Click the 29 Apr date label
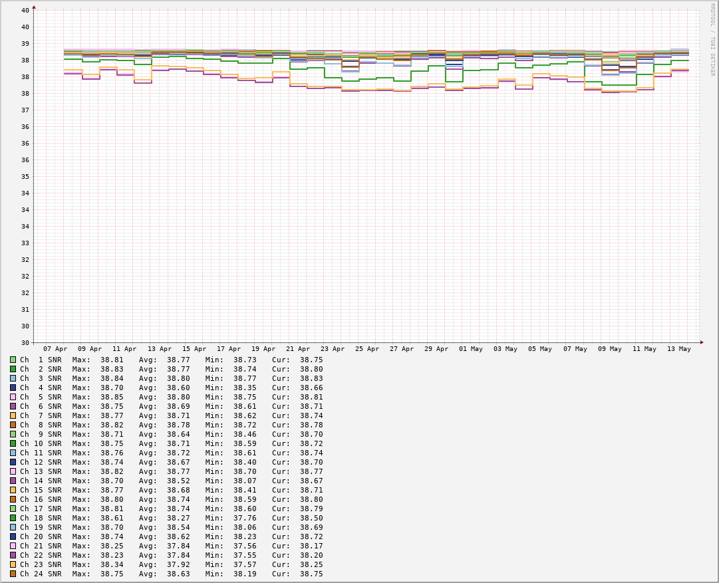This screenshot has height=583, width=719. 436,349
